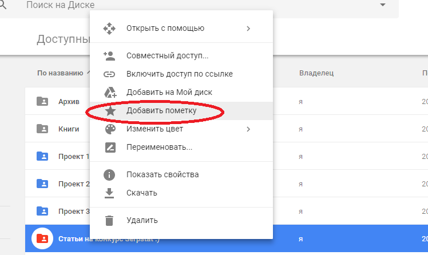
Task: Click owner 'я' in highlighted blue row
Action: (x=300, y=239)
